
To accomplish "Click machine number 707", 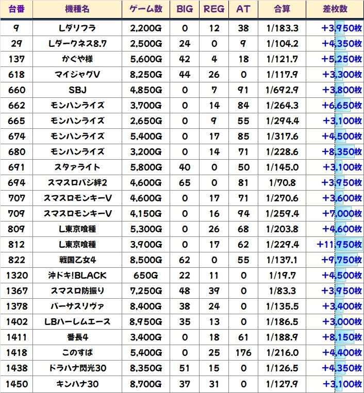I will [x=16, y=198].
